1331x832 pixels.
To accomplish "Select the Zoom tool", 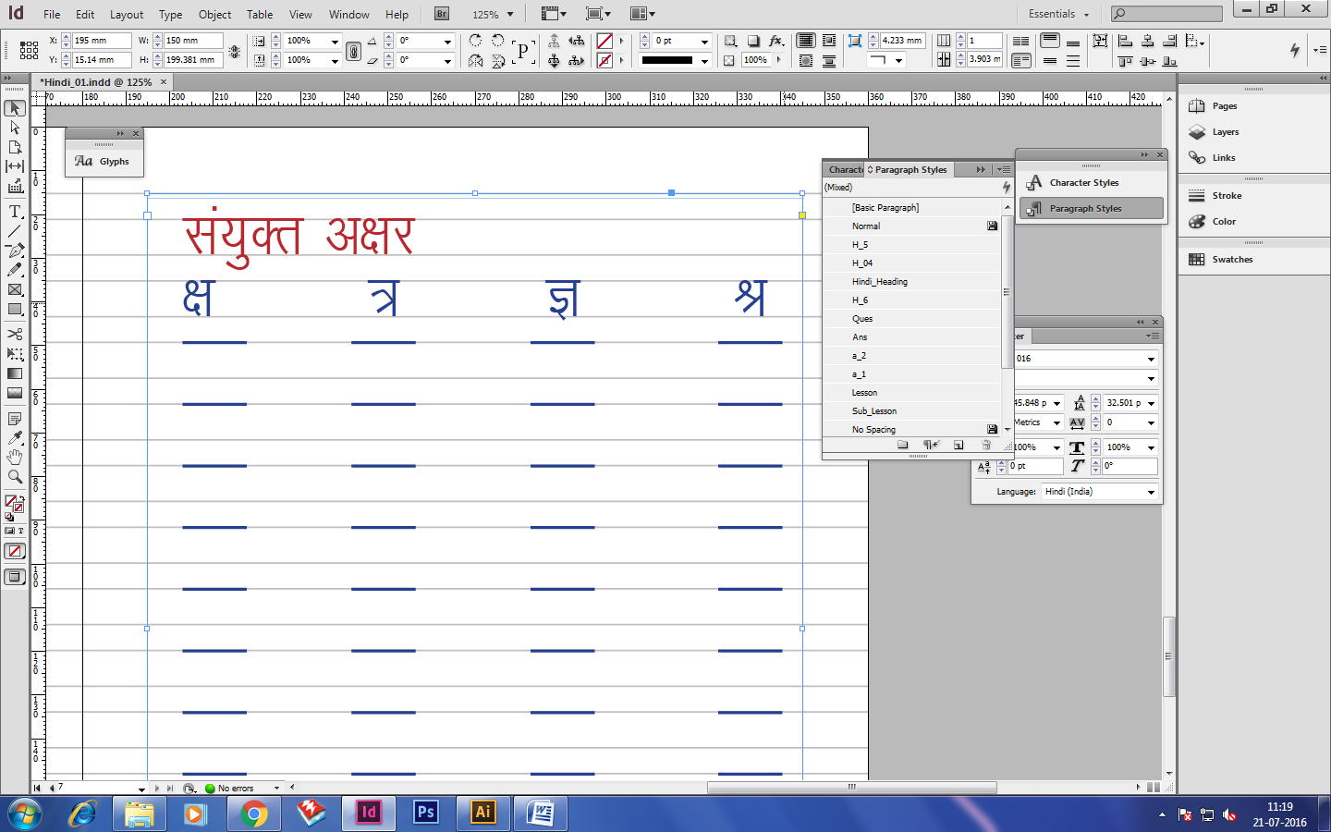I will (x=15, y=477).
